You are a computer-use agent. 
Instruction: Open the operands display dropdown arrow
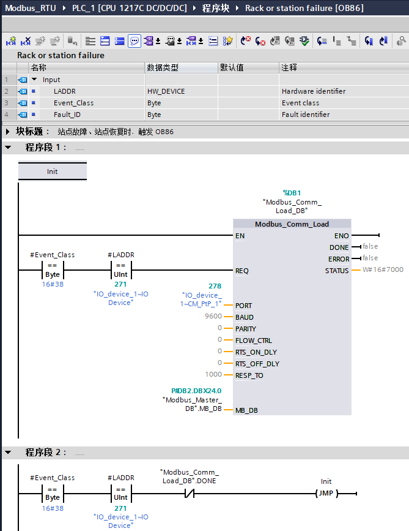coord(158,41)
